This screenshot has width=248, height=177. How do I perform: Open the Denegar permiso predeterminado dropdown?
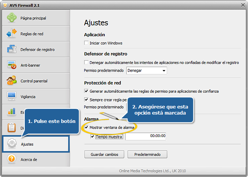point(147,70)
